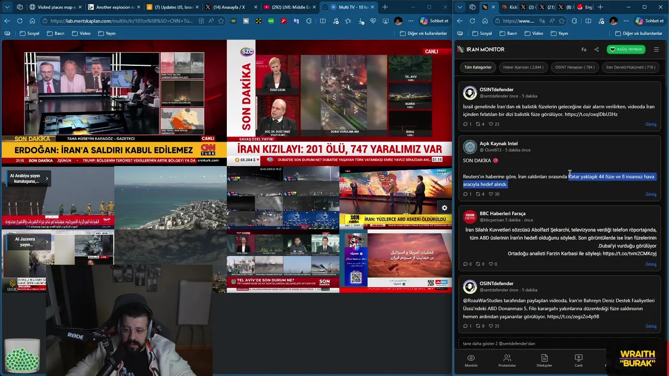The width and height of the screenshot is (669, 376).
Task: Reload the Iran Monitor page
Action: (x=472, y=21)
